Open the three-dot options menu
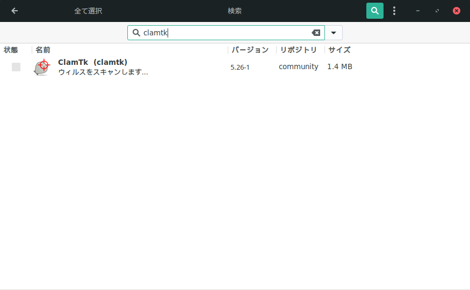The width and height of the screenshot is (470, 290). (394, 11)
